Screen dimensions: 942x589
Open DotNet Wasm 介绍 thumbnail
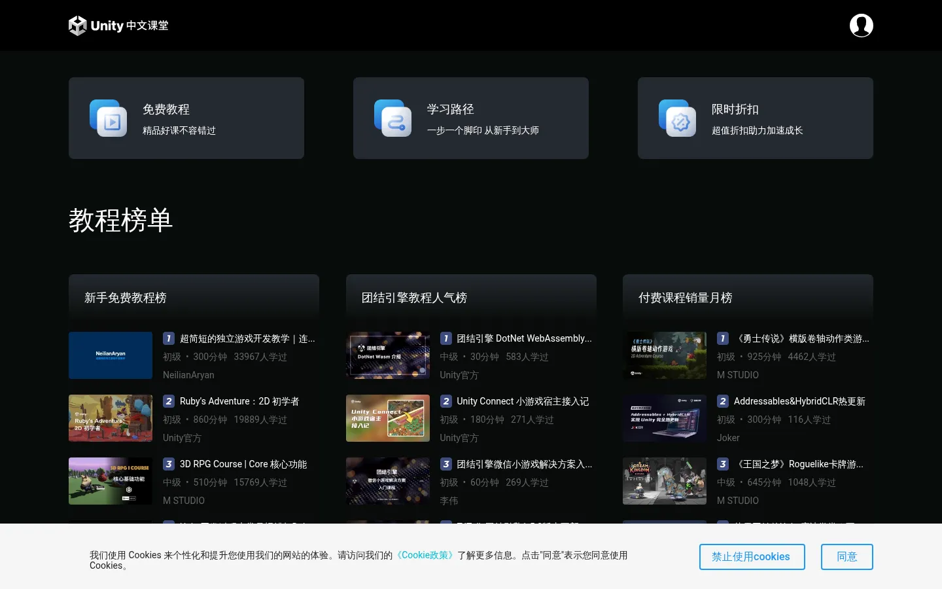pos(388,355)
